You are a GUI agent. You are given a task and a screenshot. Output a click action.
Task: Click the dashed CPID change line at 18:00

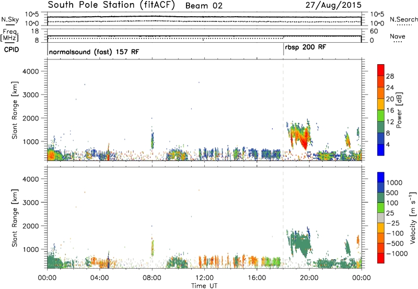(x=283, y=109)
